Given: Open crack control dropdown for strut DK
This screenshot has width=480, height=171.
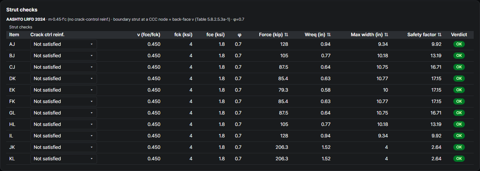Looking at the screenshot, I should [x=64, y=79].
